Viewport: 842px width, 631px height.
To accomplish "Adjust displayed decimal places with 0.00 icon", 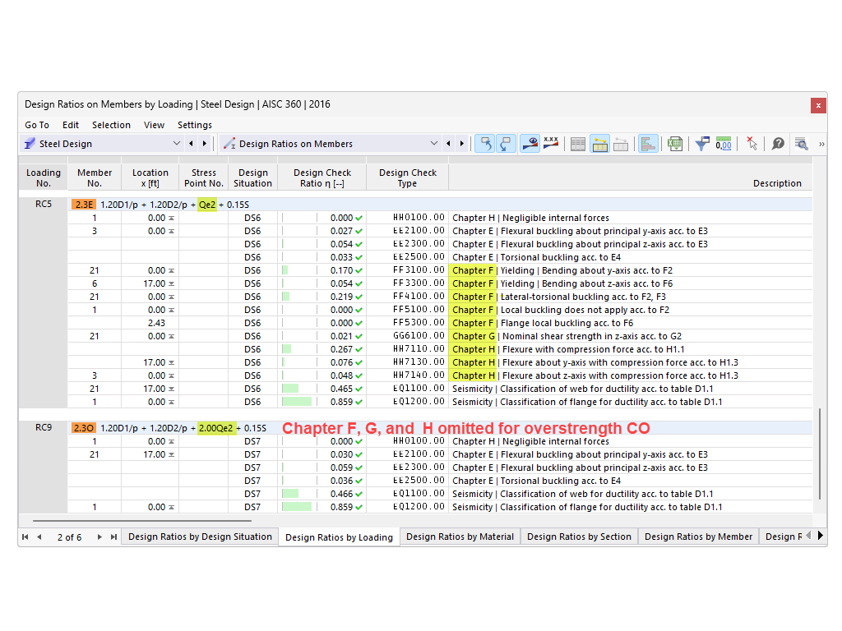I will click(x=724, y=143).
